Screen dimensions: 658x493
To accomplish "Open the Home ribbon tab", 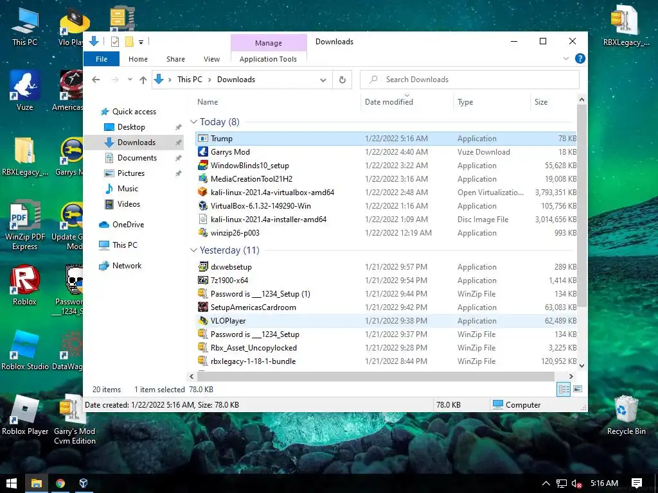I will (138, 59).
